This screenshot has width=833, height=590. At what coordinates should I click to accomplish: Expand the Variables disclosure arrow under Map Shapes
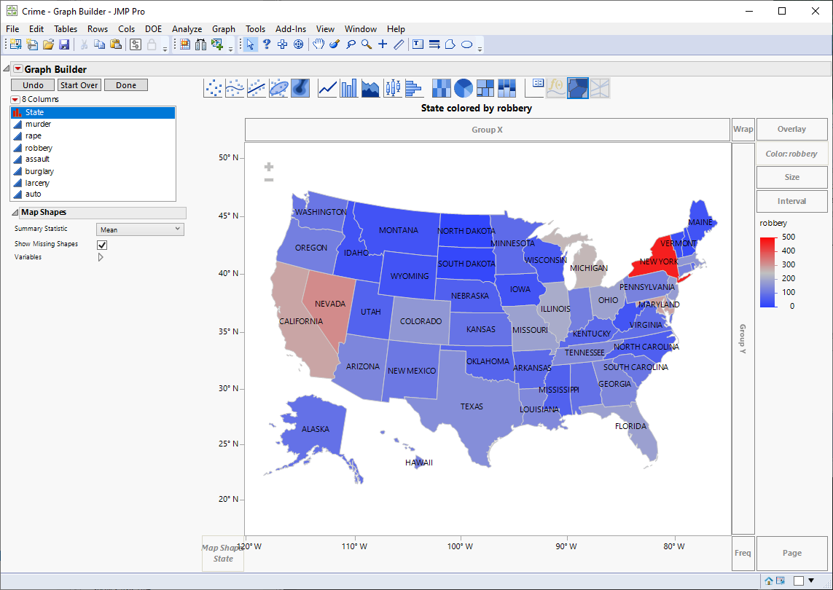(101, 256)
